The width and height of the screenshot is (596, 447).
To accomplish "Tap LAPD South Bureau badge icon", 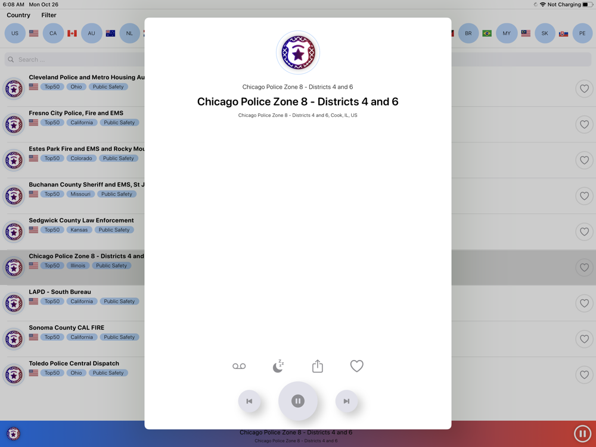I will pos(14,303).
